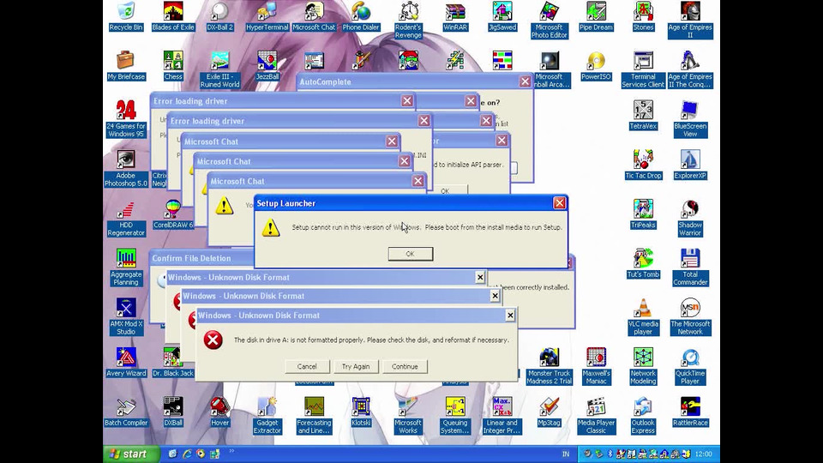The width and height of the screenshot is (823, 463).
Task: Open Avery Wizard shortcut
Action: pyautogui.click(x=126, y=362)
